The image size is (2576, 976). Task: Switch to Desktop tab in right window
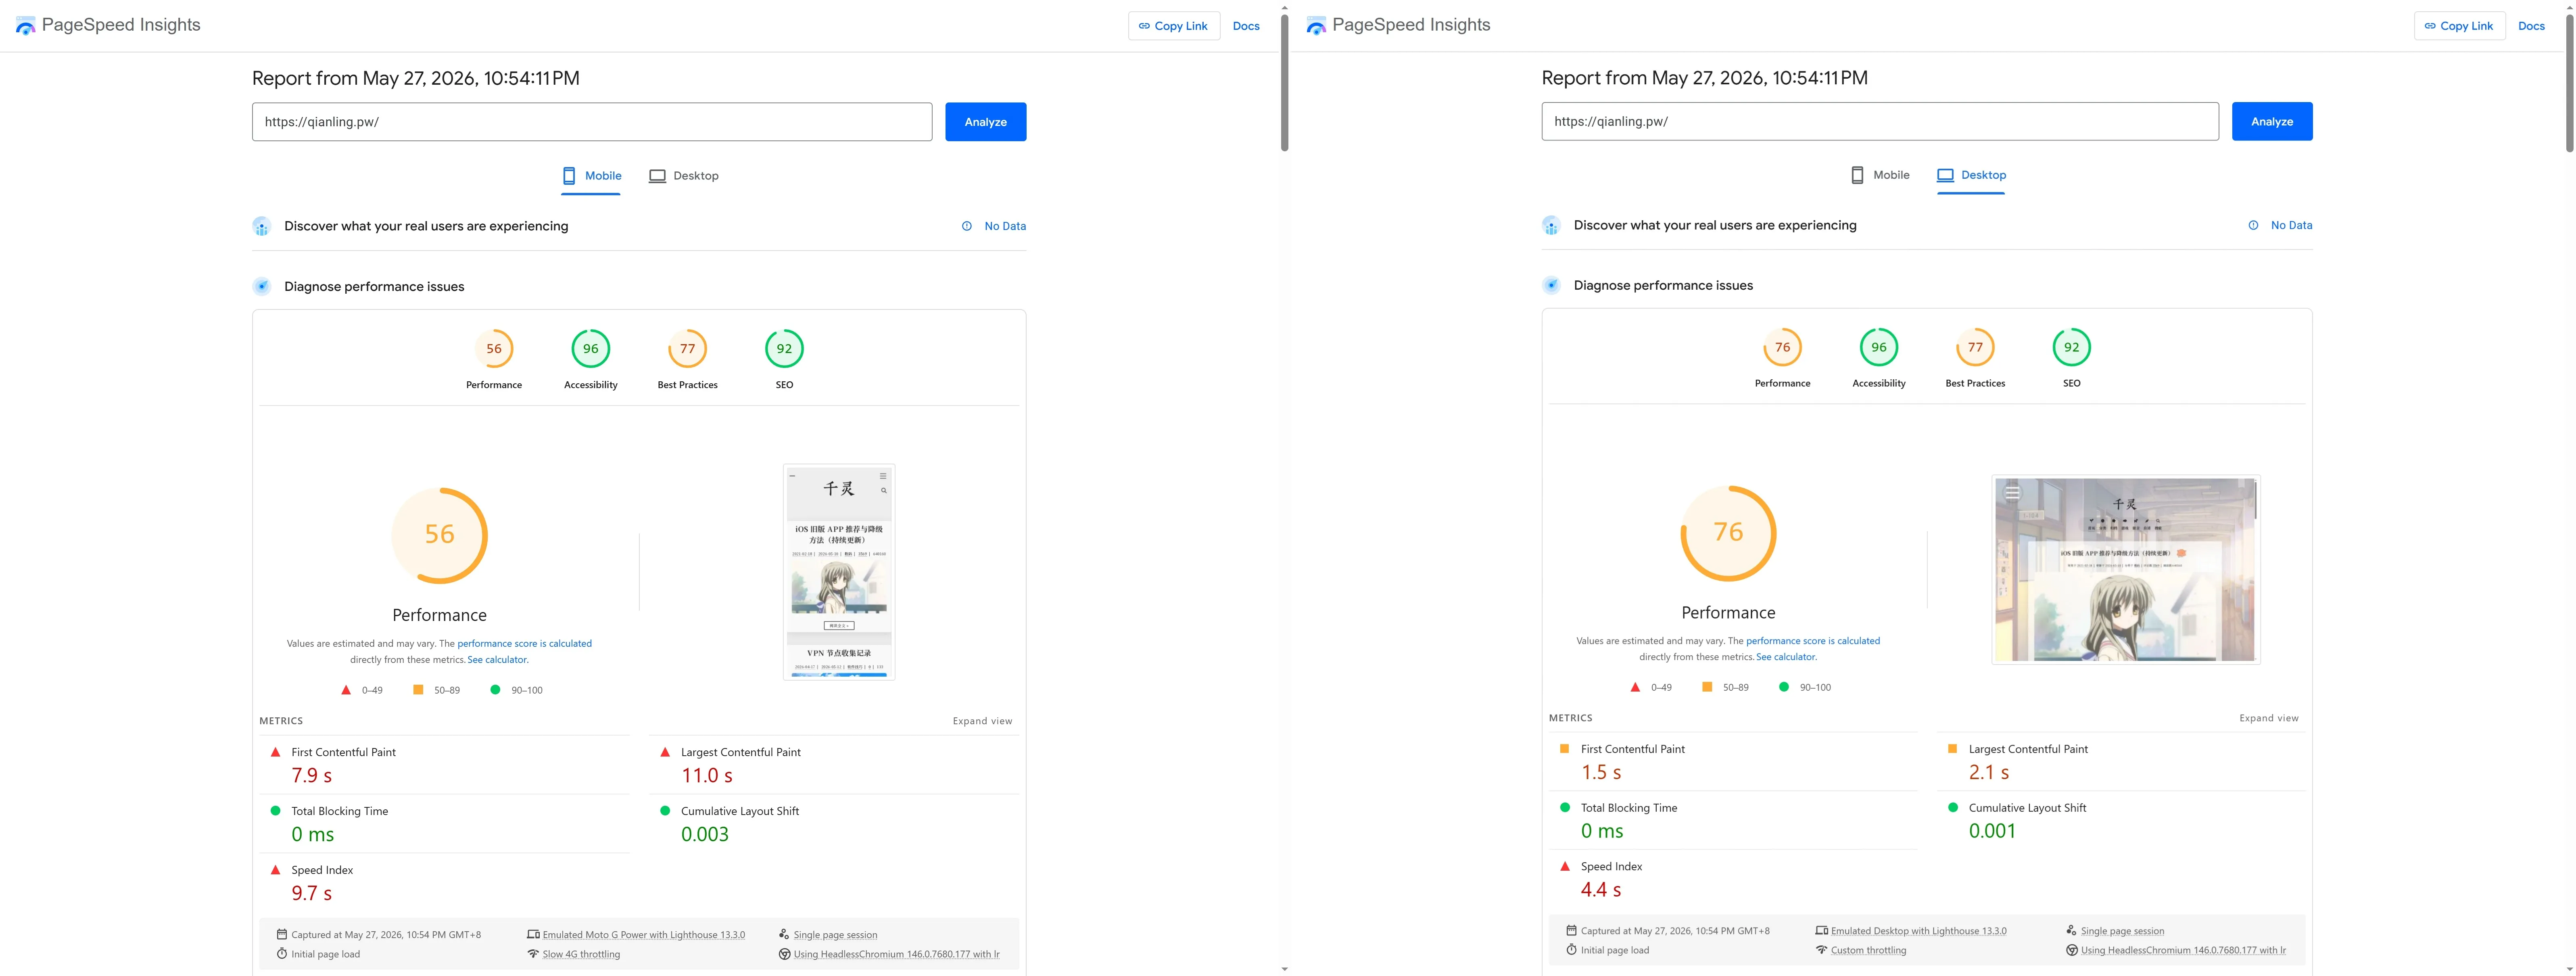(1971, 175)
